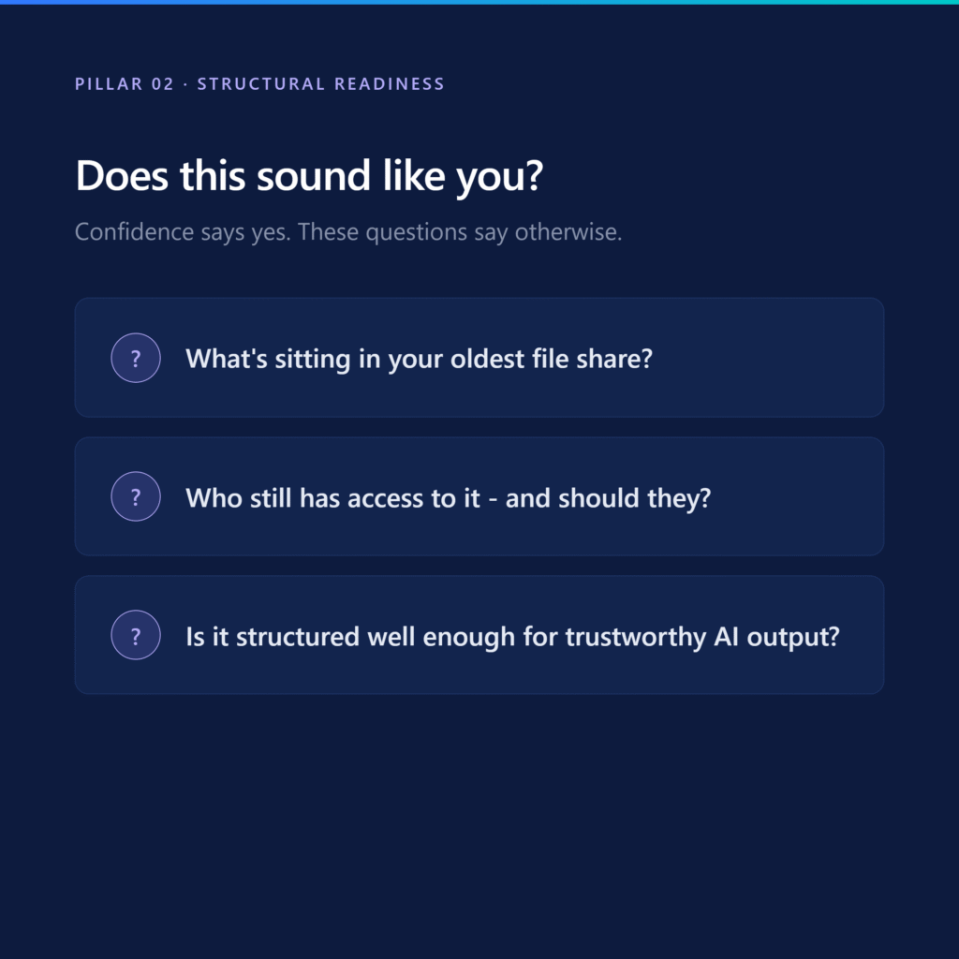Click the question mark icon beside AI output question

[x=136, y=635]
